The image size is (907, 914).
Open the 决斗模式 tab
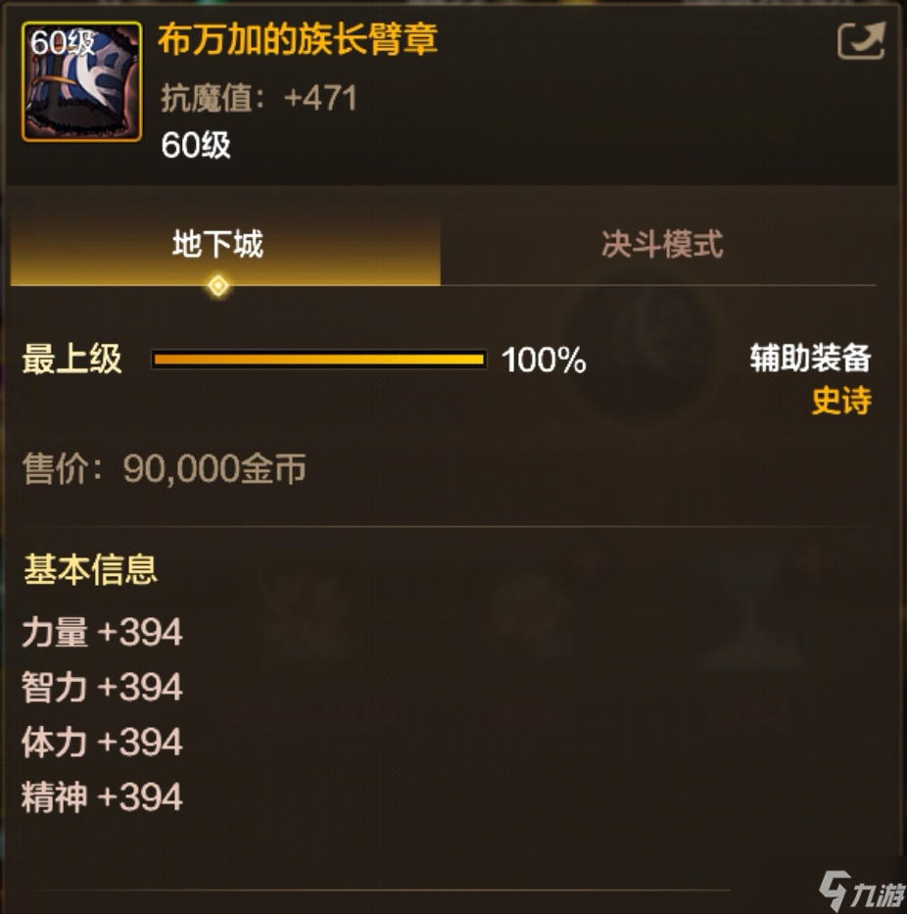click(661, 245)
